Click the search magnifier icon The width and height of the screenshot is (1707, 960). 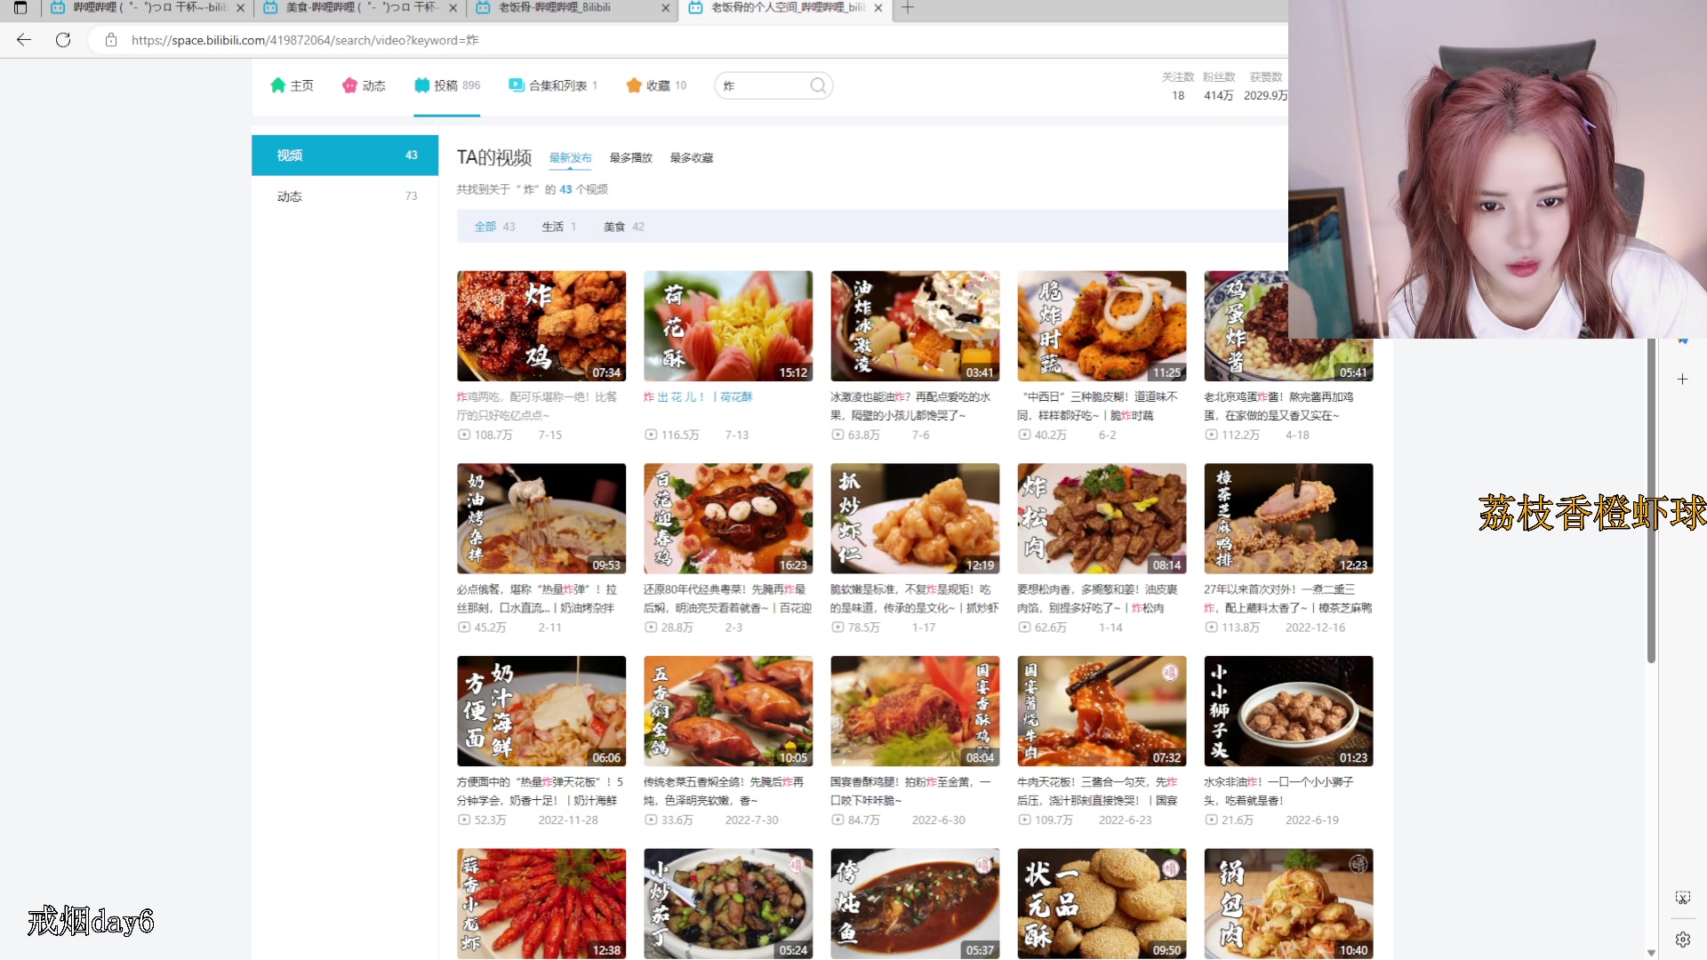(x=818, y=85)
